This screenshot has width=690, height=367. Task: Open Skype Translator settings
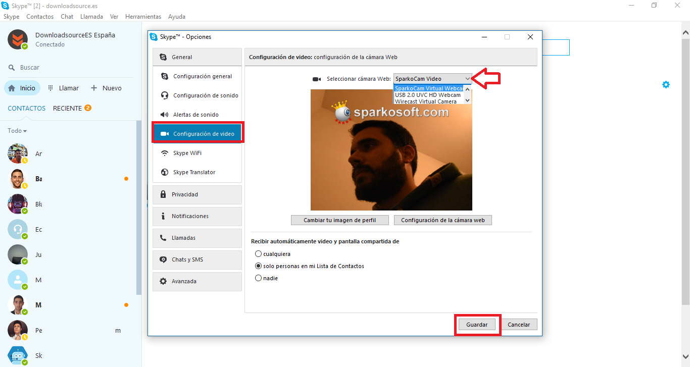click(x=197, y=172)
